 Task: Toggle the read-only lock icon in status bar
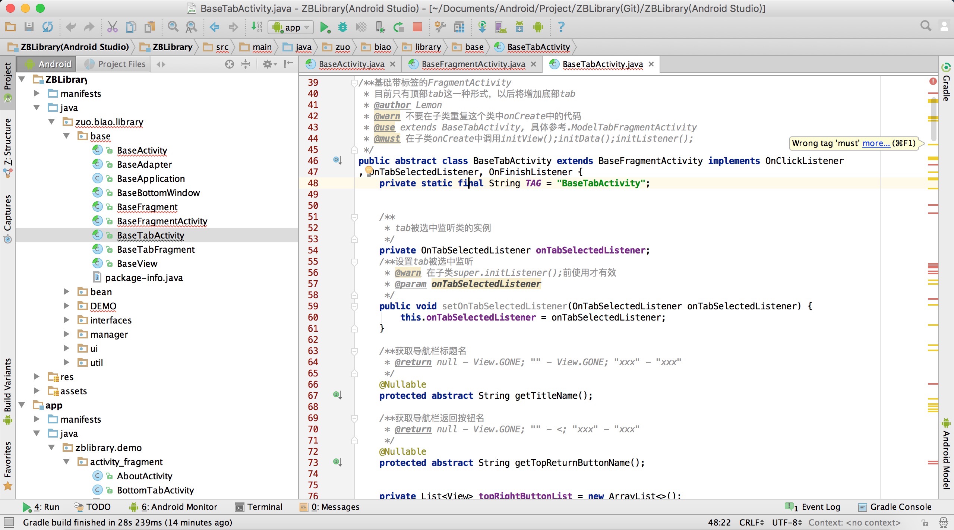pos(925,523)
